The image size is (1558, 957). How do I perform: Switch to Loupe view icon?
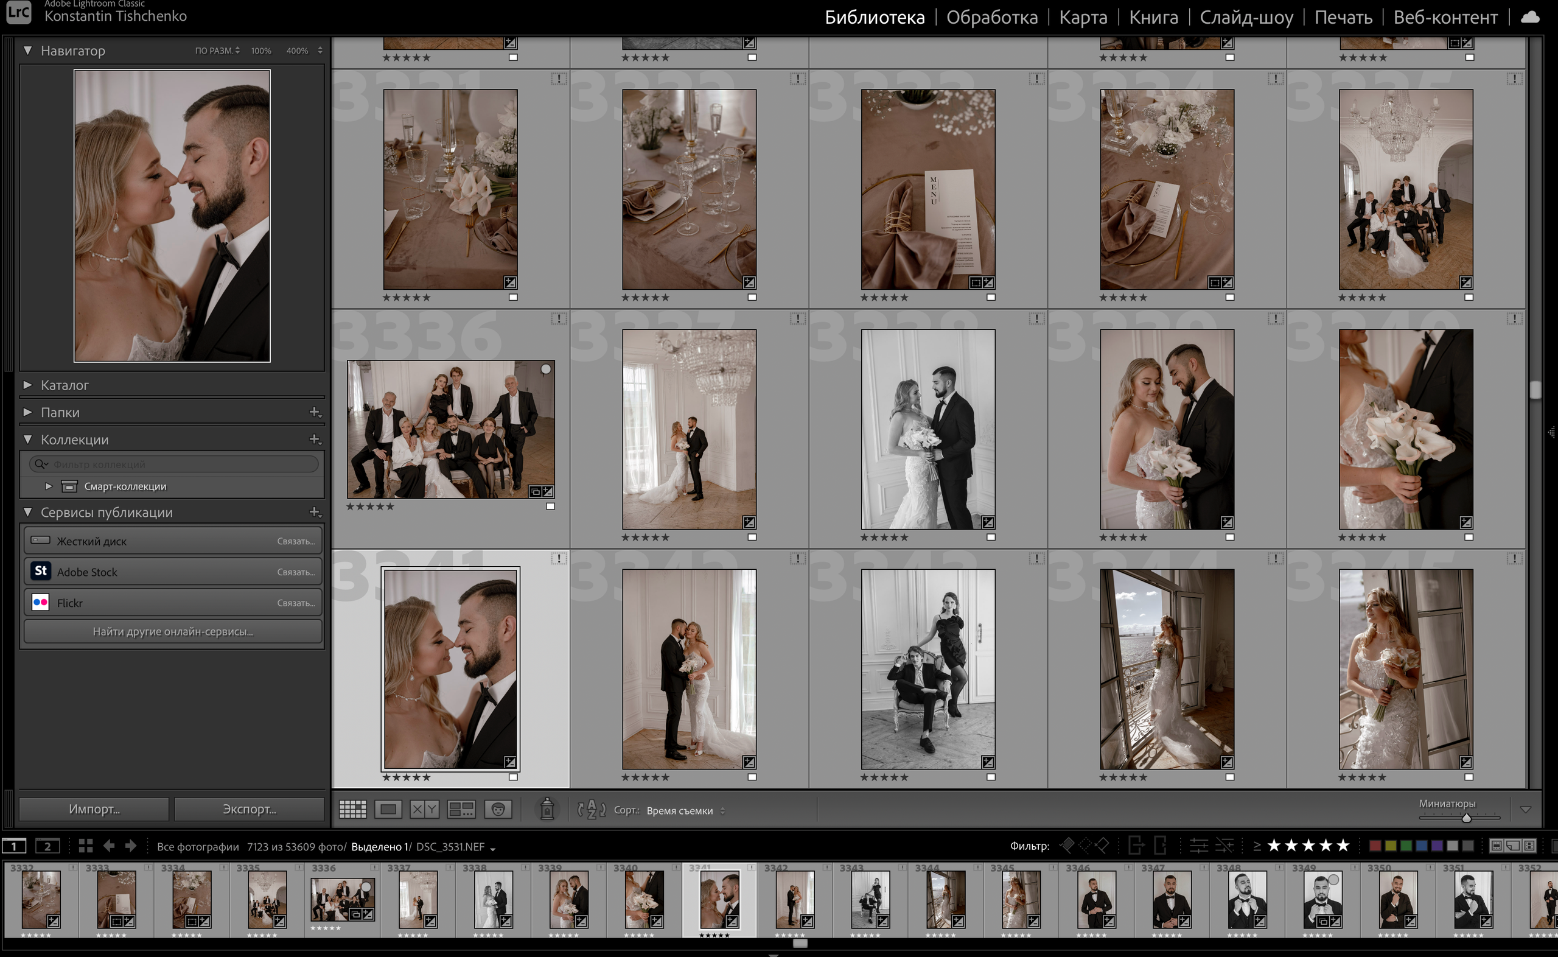(388, 809)
